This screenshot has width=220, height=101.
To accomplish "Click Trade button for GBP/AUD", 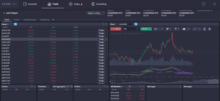I will click(101, 78).
